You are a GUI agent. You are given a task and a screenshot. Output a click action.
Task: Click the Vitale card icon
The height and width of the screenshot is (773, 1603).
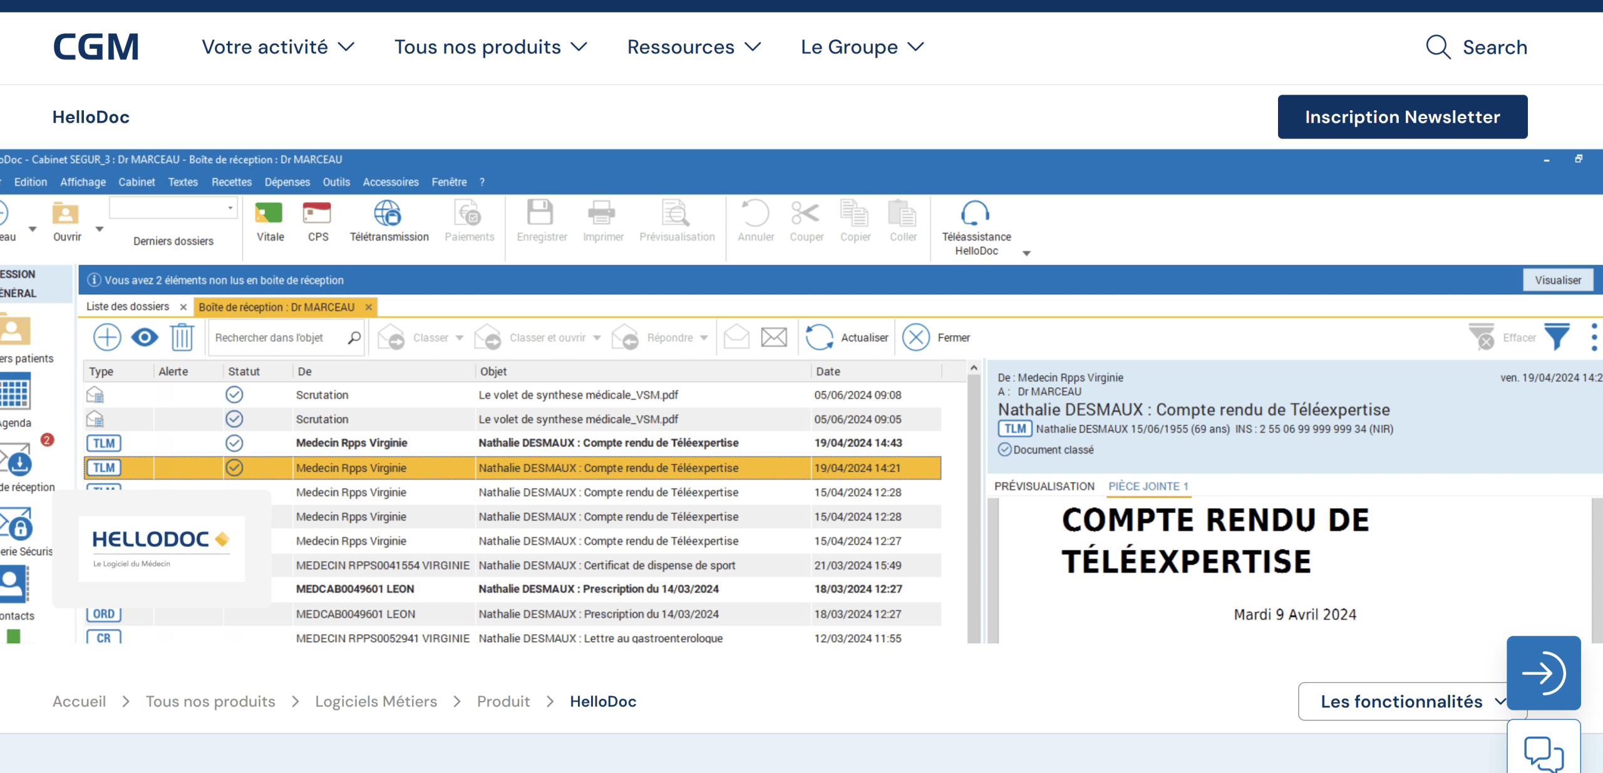[x=269, y=213]
